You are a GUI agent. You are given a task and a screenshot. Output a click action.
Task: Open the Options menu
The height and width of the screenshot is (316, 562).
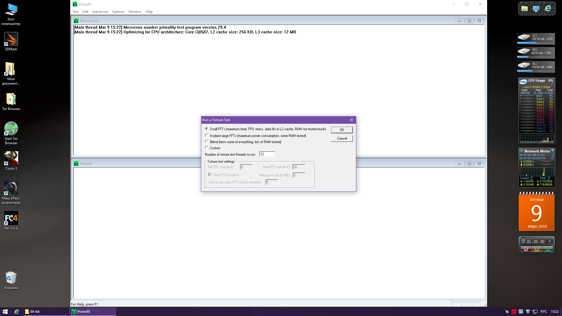coord(118,12)
